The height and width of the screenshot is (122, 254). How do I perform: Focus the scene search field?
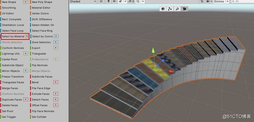[x=242, y=1]
